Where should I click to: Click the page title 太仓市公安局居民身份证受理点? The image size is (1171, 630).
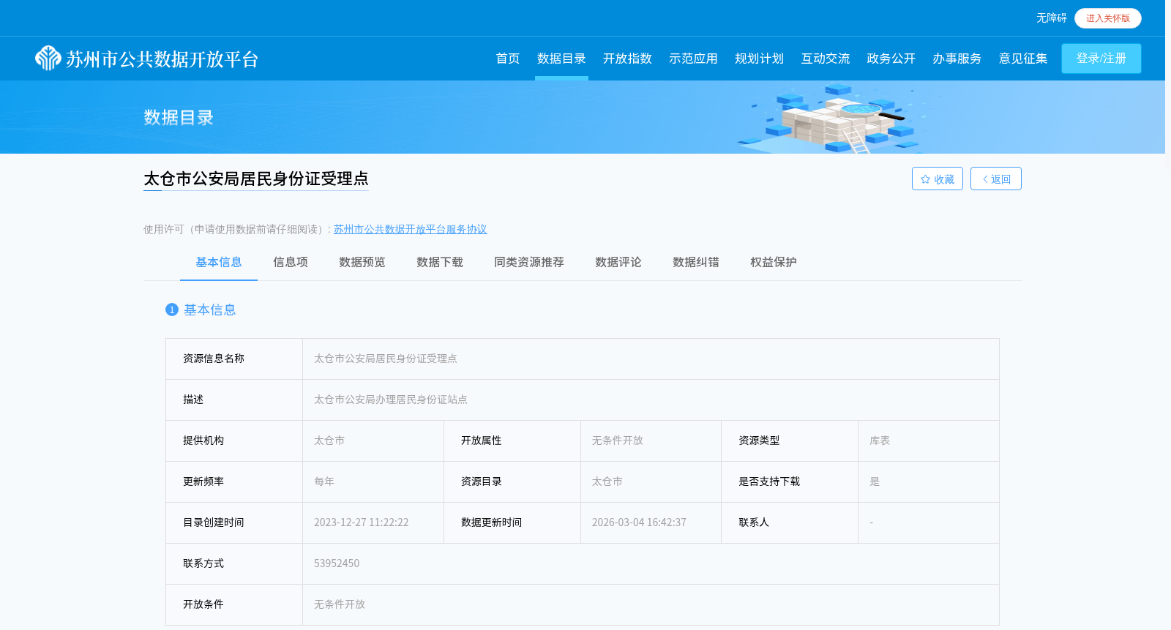tap(256, 179)
